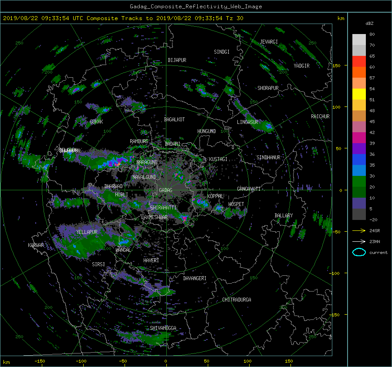Click the KUSTAGI city label

(218, 159)
